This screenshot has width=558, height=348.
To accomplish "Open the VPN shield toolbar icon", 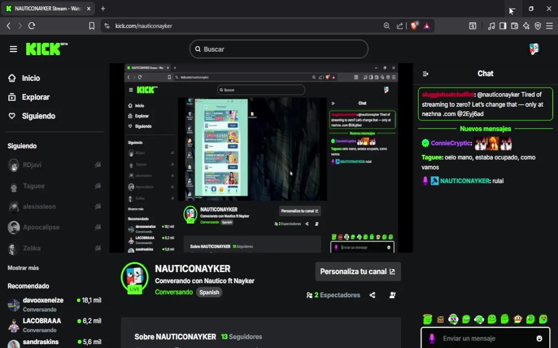I will (x=538, y=26).
